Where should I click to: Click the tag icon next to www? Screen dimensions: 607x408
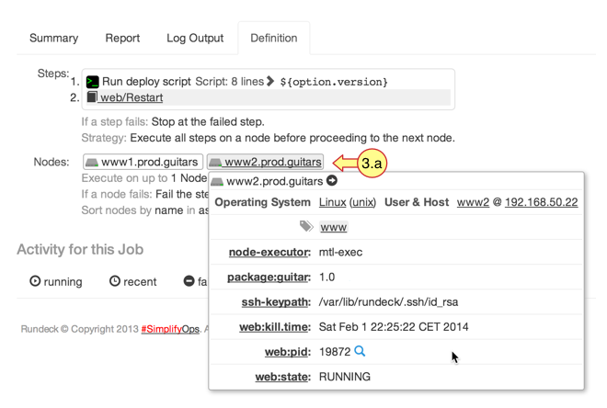tap(306, 226)
